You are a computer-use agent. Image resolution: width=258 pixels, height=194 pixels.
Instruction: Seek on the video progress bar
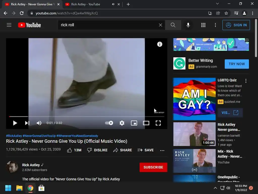pyautogui.click(x=87, y=116)
